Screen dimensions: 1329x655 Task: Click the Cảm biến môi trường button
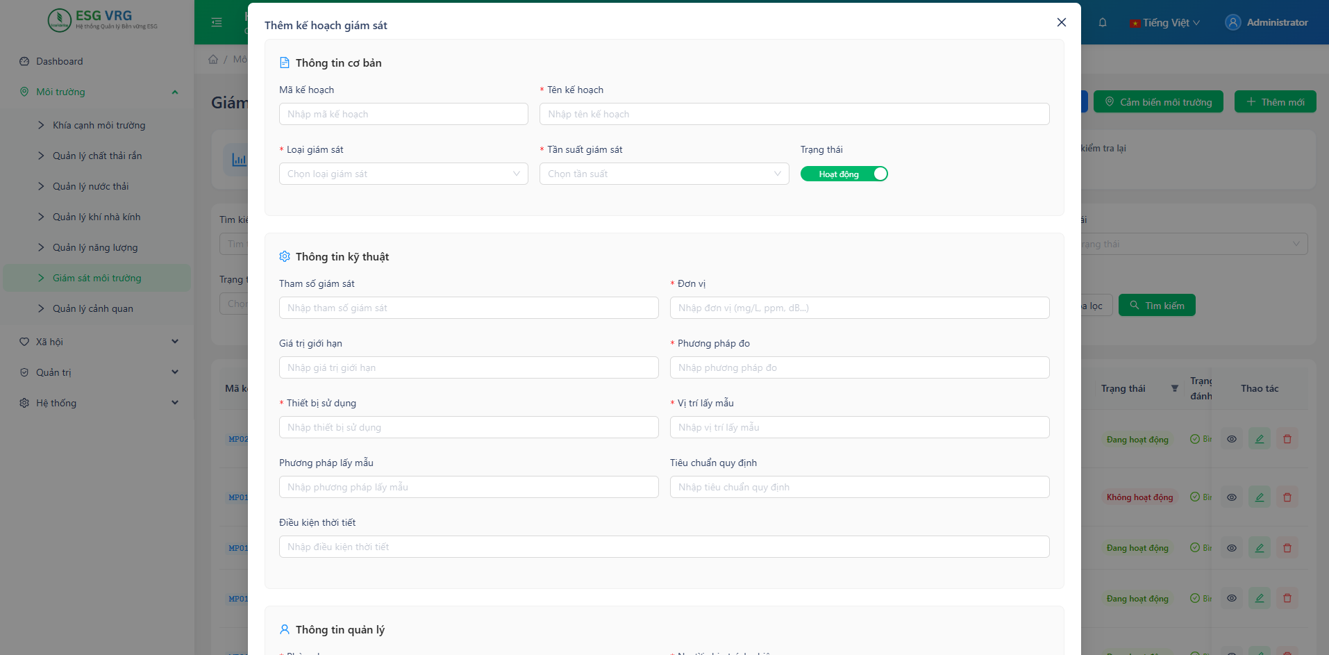click(1158, 101)
